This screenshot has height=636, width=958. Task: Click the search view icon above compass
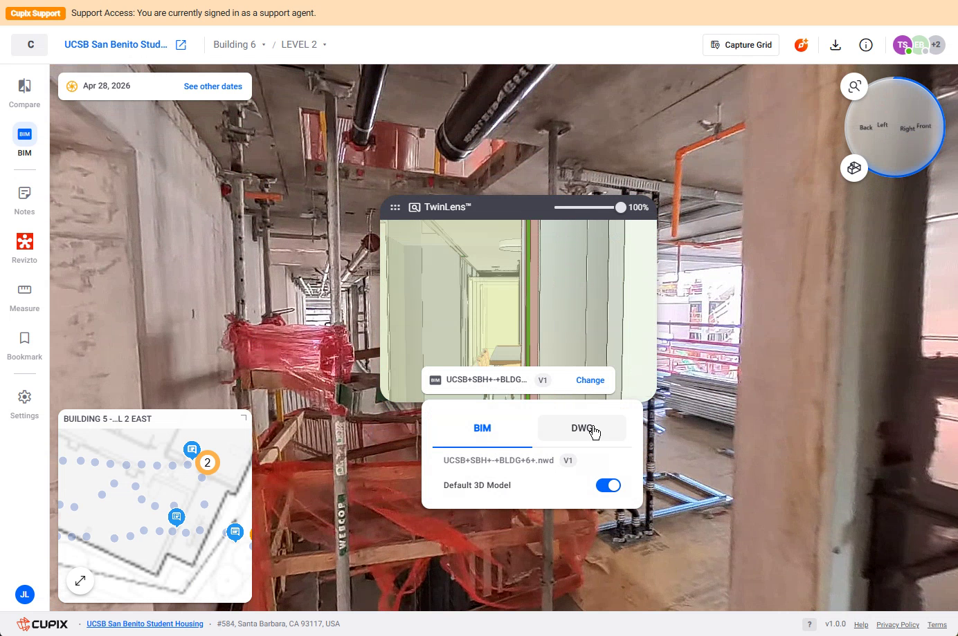click(854, 86)
